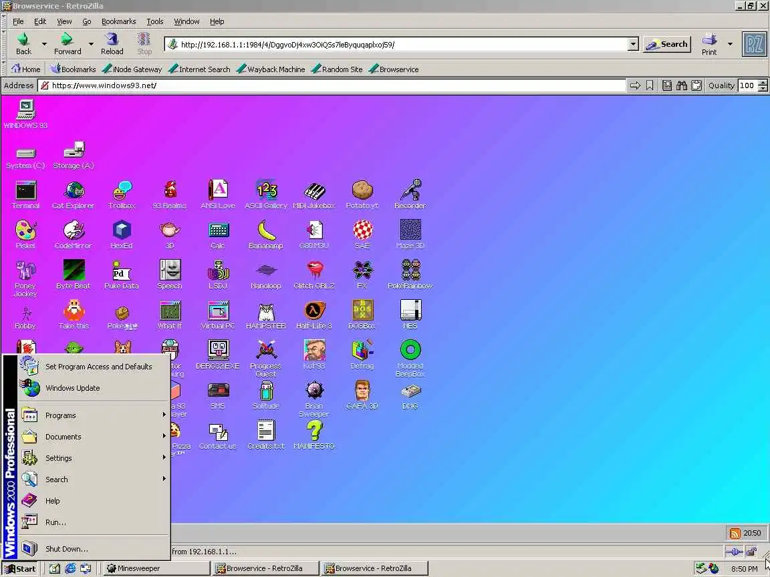
Task: Launch MIDI Jukebox icon
Action: (x=313, y=195)
